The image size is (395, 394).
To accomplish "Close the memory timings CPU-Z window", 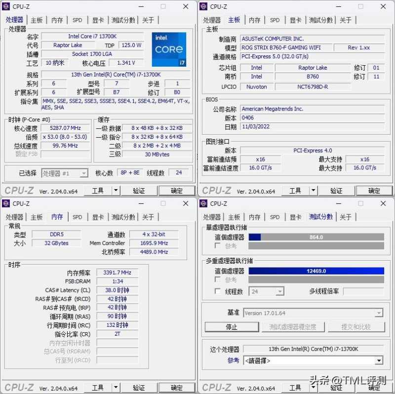I will coord(186,203).
